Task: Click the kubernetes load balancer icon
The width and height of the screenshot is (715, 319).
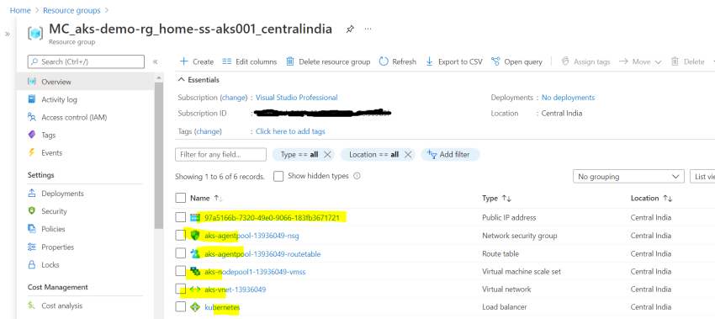Action: (x=195, y=307)
